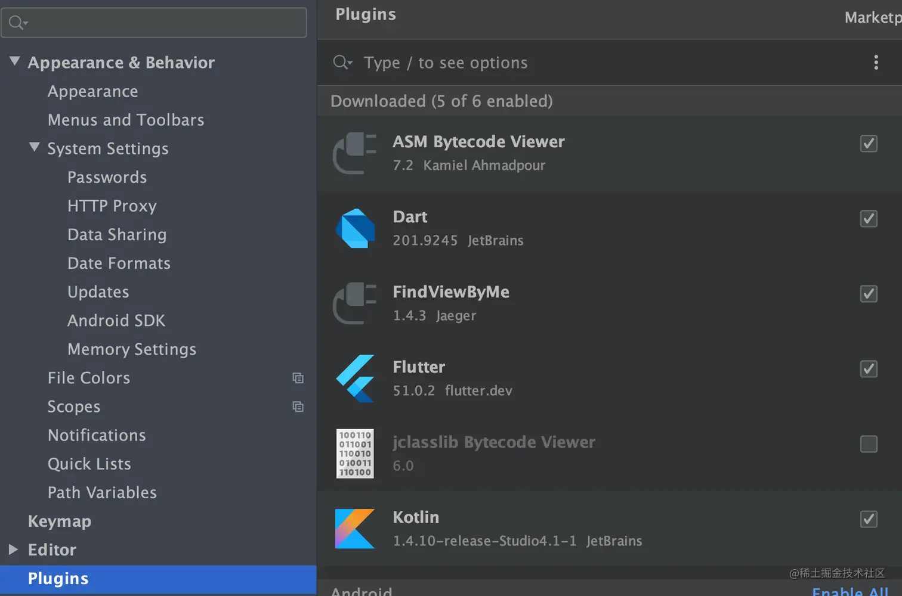The height and width of the screenshot is (596, 902).
Task: Focus the settings search field
Action: 154,23
